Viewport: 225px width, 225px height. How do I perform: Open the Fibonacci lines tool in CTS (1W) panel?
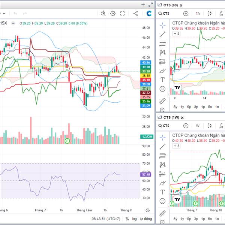click(x=162, y=156)
